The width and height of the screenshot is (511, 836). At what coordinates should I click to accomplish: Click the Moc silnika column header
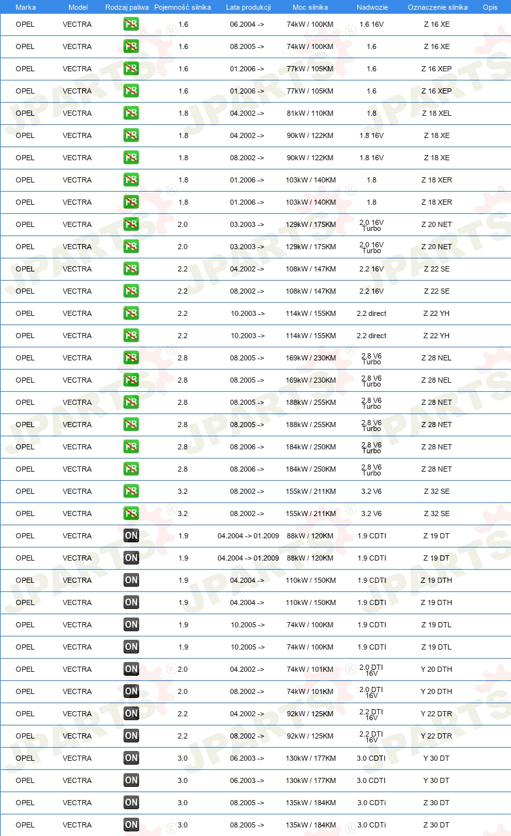tap(310, 7)
